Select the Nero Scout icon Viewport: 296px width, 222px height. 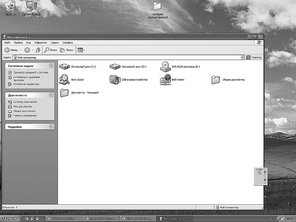click(64, 79)
